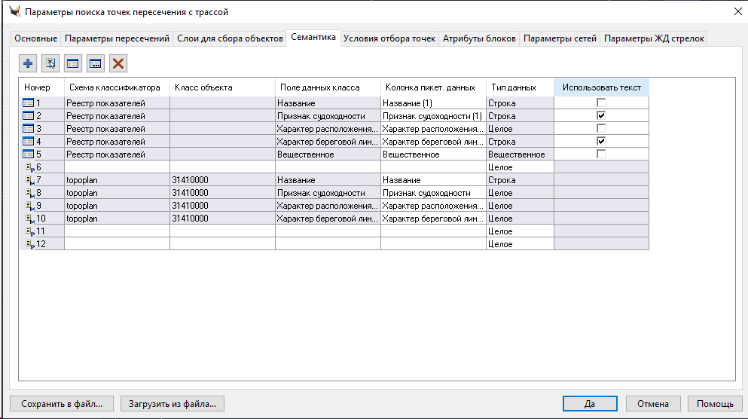Click the attribute icon of row 6
748x419 pixels.
pos(30,167)
